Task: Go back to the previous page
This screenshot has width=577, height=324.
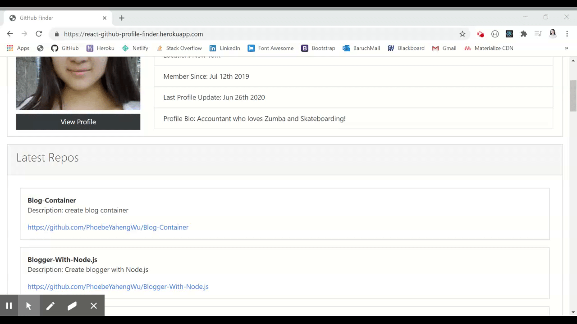Action: click(10, 34)
